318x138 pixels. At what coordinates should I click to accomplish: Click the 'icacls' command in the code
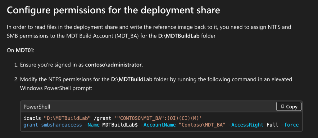click(32, 118)
